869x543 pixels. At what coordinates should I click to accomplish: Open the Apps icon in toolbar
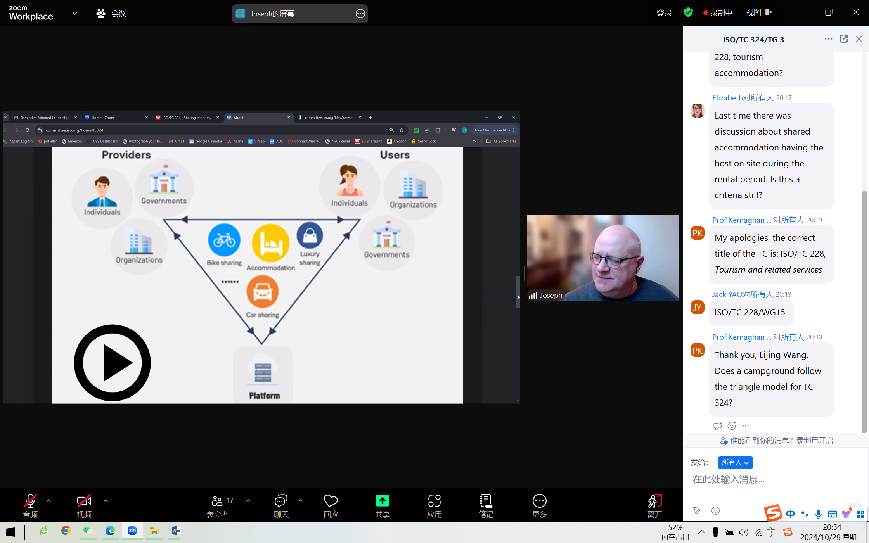(434, 501)
